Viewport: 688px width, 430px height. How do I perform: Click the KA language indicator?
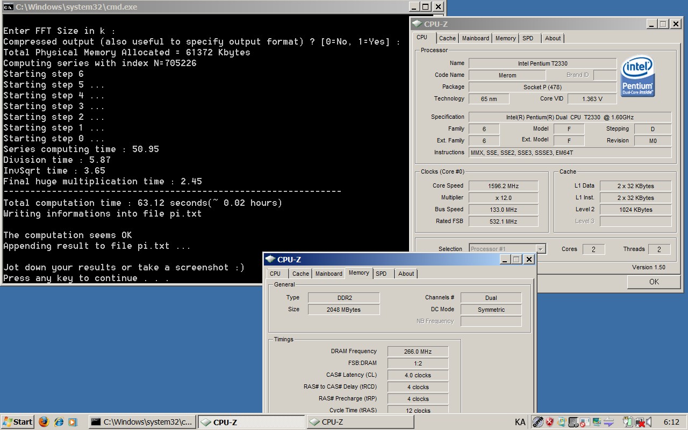pyautogui.click(x=520, y=422)
